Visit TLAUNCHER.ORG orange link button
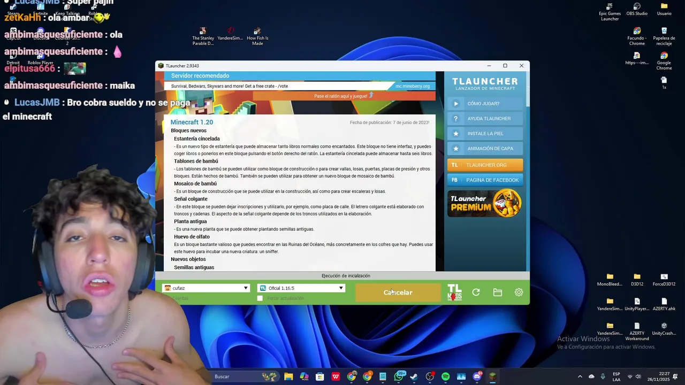The height and width of the screenshot is (385, 685). pyautogui.click(x=485, y=165)
